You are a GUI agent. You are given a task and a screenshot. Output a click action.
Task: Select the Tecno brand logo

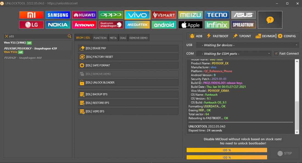pyautogui.click(x=217, y=15)
